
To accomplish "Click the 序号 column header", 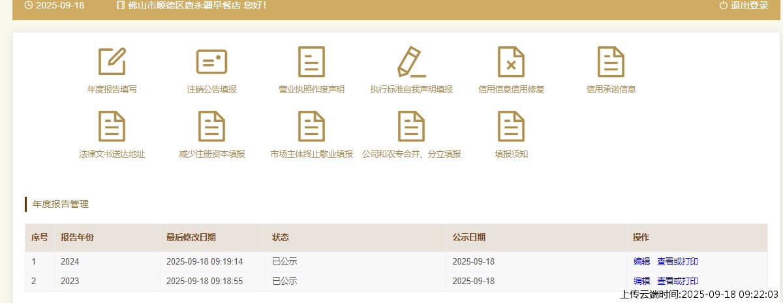I will 40,238.
